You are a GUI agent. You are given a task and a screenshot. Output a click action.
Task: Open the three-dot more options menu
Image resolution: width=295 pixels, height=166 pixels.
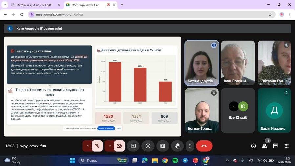pyautogui.click(x=190, y=146)
